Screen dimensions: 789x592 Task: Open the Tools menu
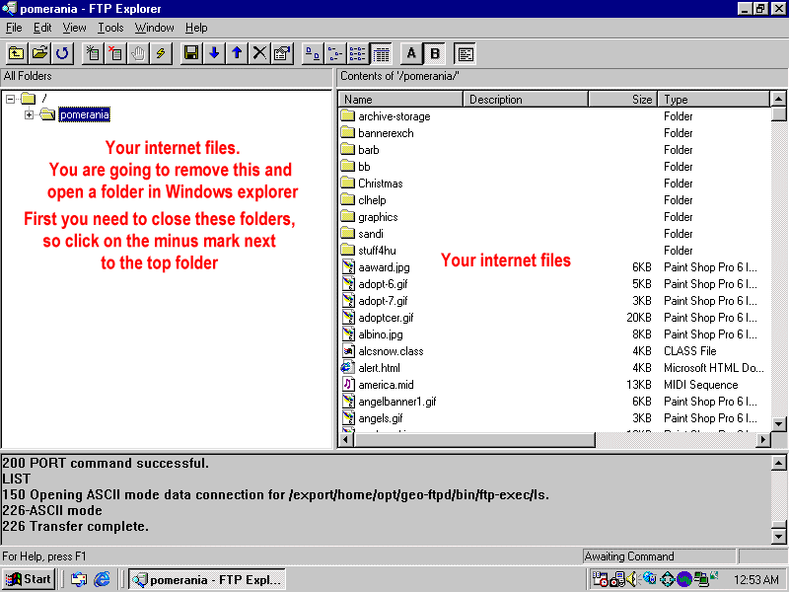(110, 28)
